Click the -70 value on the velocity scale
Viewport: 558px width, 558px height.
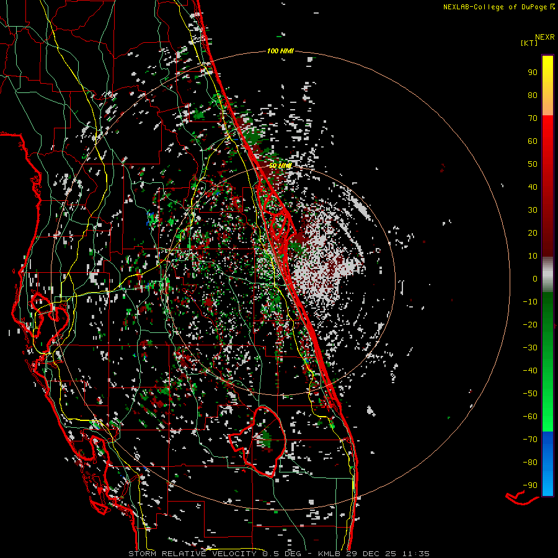click(530, 440)
